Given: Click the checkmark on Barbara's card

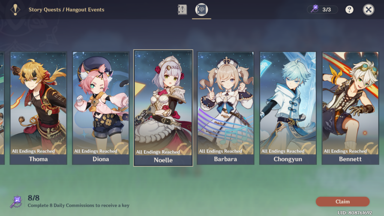Looking at the screenshot, I should 247,147.
